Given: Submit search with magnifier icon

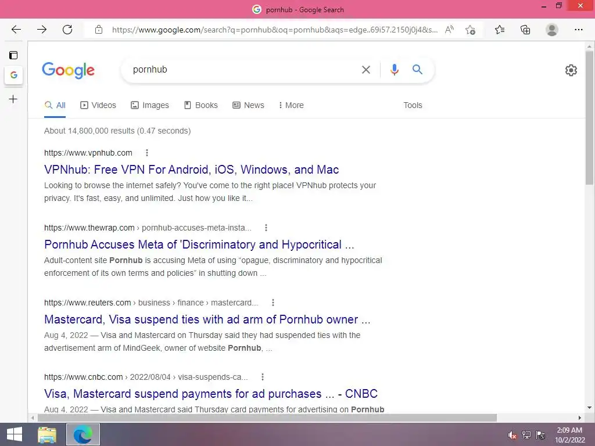Looking at the screenshot, I should tap(417, 70).
